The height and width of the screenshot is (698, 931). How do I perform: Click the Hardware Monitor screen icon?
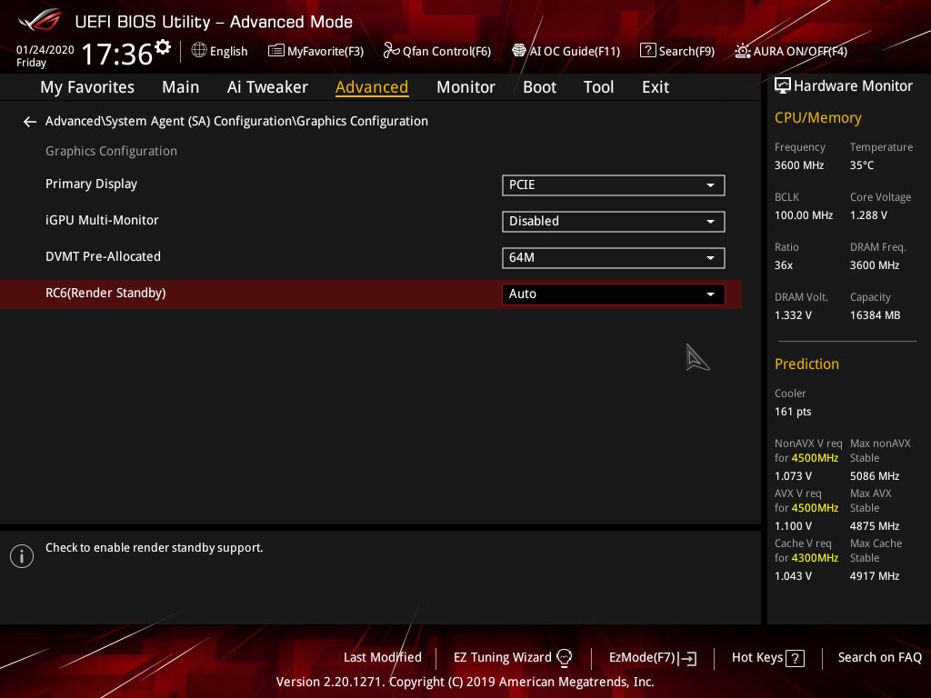(783, 86)
